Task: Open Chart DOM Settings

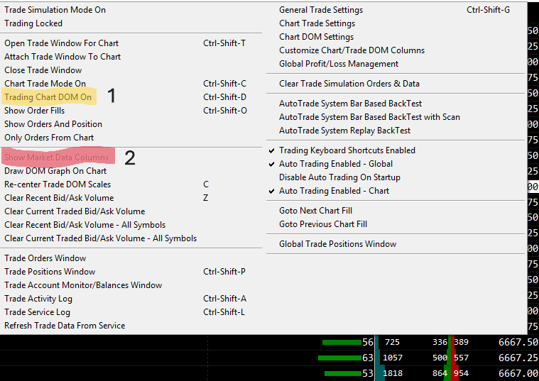Action: tap(316, 37)
